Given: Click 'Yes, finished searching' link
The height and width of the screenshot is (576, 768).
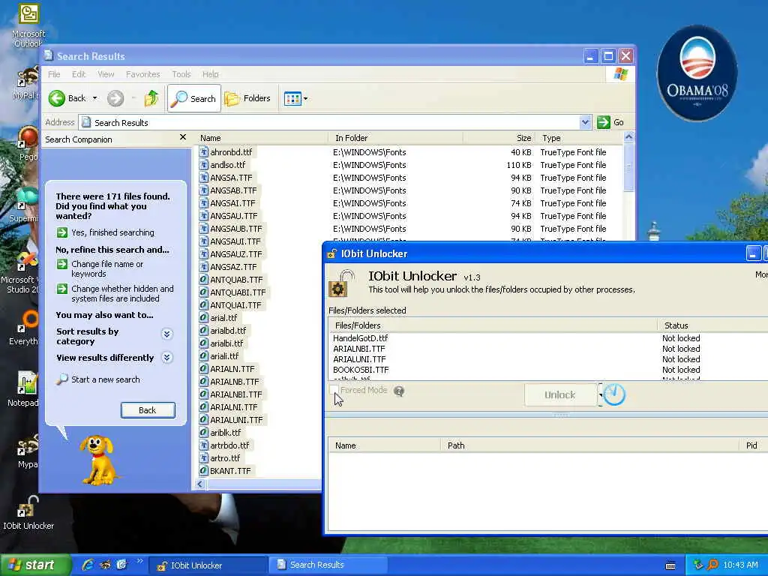Looking at the screenshot, I should point(112,232).
